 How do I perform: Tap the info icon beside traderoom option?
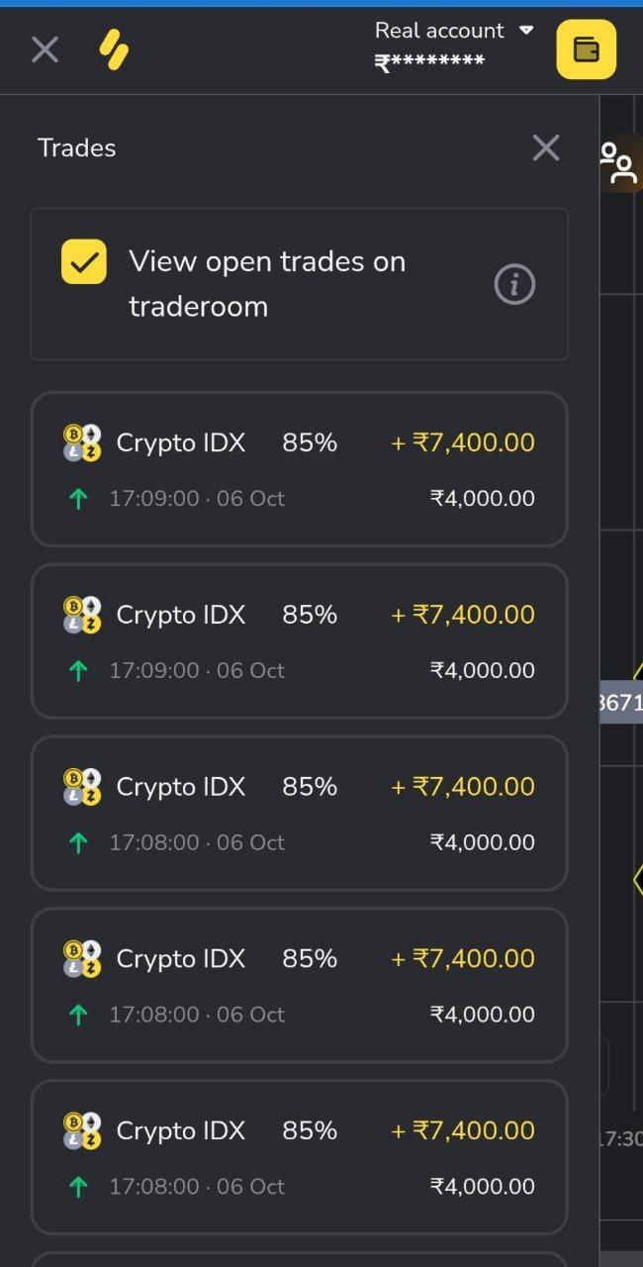[x=513, y=284]
